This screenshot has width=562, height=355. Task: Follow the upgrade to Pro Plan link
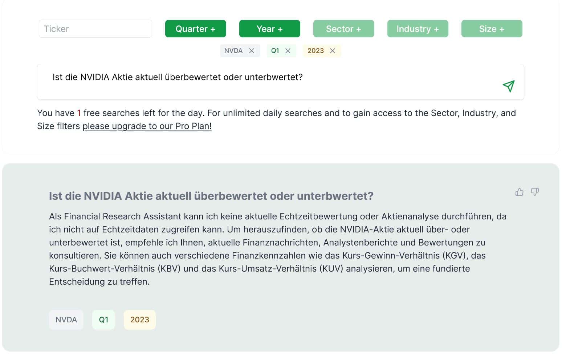(147, 126)
